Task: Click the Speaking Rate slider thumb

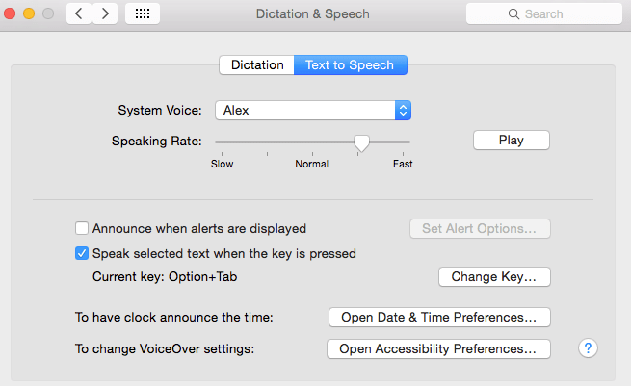Action: 361,142
